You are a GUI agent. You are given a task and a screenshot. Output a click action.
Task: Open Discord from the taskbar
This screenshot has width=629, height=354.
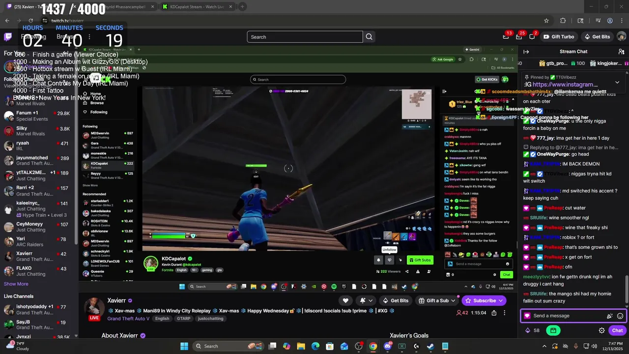[x=388, y=346]
